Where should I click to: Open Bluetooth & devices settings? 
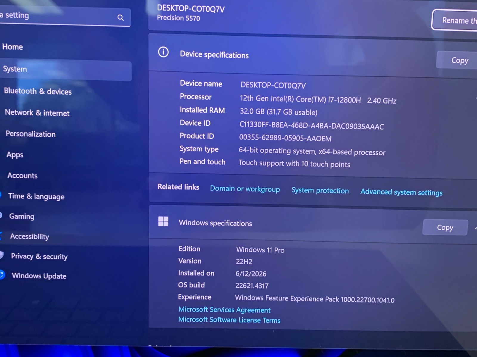click(x=38, y=91)
